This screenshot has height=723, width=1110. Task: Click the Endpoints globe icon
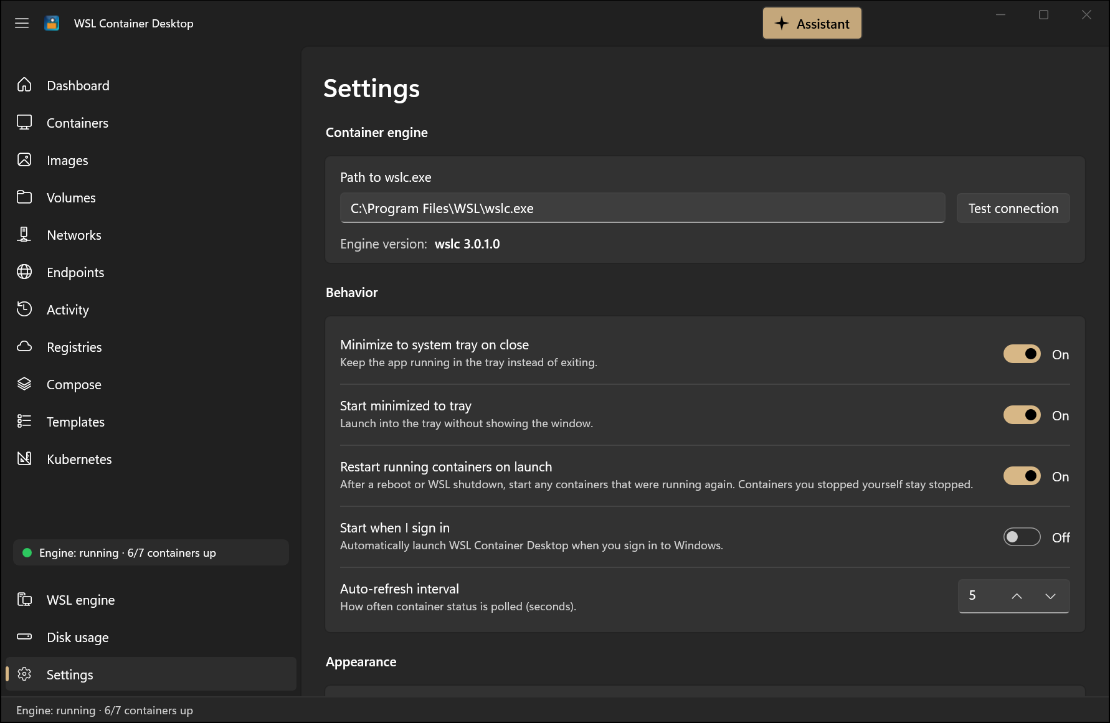tap(24, 272)
